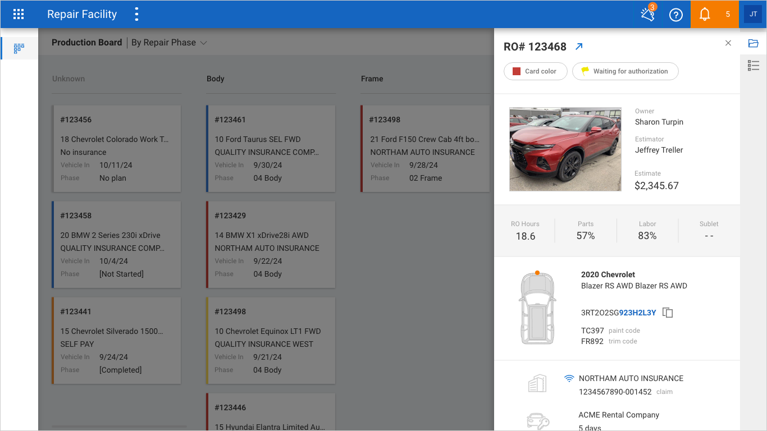The height and width of the screenshot is (431, 767).
Task: Change the red Card color
Action: tap(536, 71)
